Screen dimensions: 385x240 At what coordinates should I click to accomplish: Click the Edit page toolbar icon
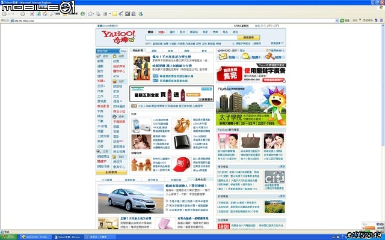(105, 14)
